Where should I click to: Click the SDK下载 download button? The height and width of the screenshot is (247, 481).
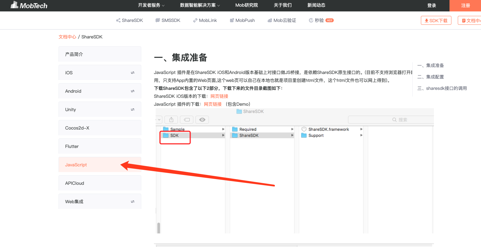tap(436, 20)
